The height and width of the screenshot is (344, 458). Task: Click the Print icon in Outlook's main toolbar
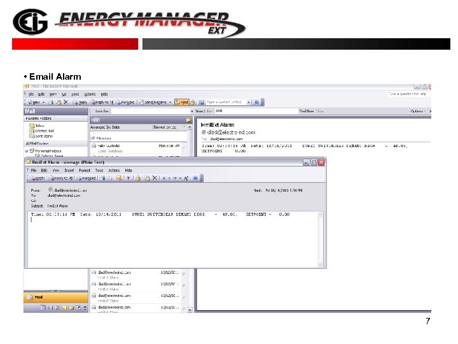click(51, 103)
